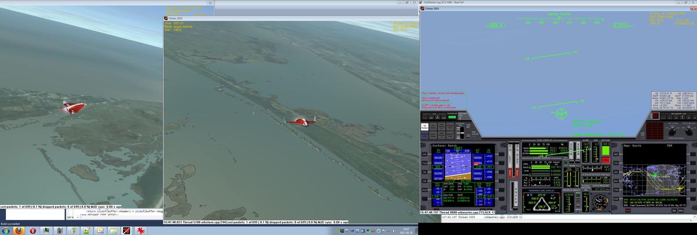
Task: Click the orbslave.cpp:244 log line
Action: pos(256,222)
